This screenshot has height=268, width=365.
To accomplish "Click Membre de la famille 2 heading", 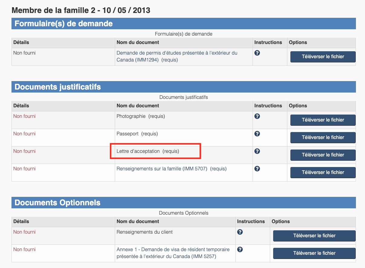I will tap(81, 10).
